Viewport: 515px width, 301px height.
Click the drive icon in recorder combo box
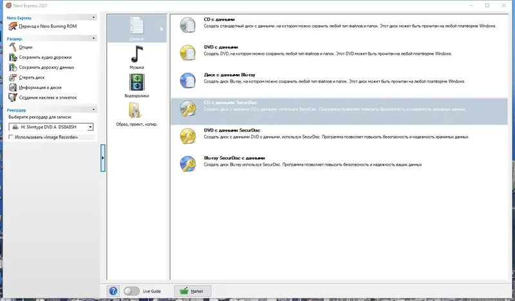15,127
